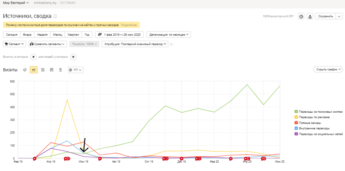This screenshot has height=171, width=345.
Task: Select the pie chart view icon
Action: point(25,70)
